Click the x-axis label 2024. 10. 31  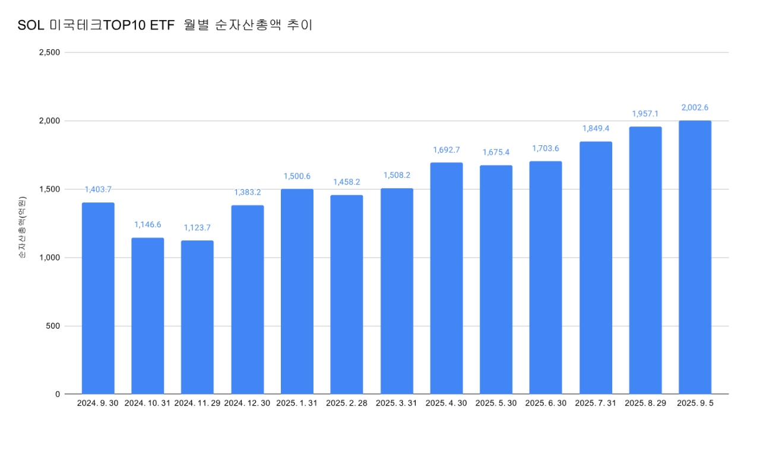coord(148,403)
